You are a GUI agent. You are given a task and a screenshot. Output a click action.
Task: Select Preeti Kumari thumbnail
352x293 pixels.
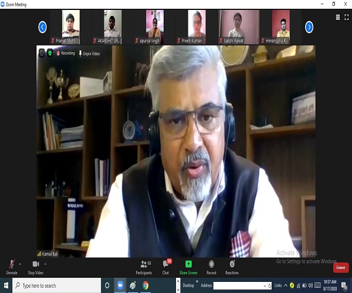197,27
